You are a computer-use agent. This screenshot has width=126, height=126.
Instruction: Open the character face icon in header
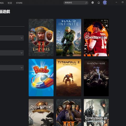[x=93, y=3]
